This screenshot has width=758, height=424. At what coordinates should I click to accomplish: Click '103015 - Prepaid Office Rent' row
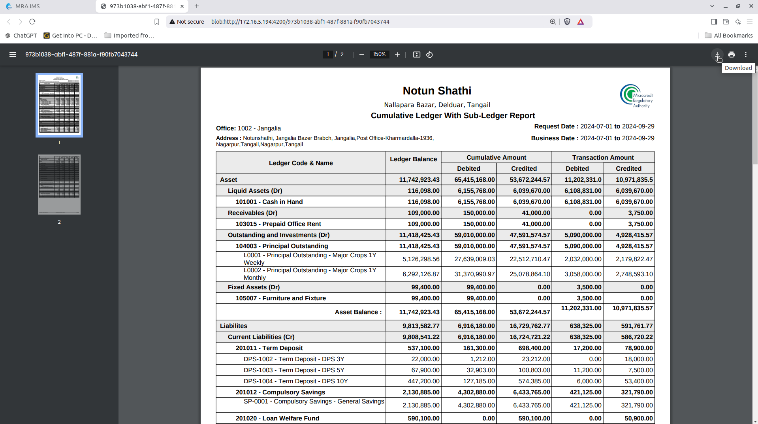pyautogui.click(x=435, y=224)
